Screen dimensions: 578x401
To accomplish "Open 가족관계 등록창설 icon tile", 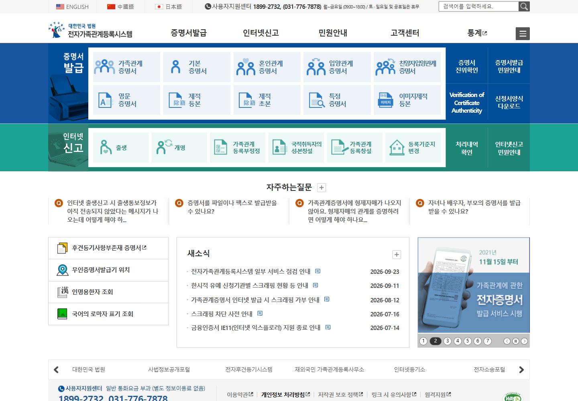I will (x=354, y=148).
